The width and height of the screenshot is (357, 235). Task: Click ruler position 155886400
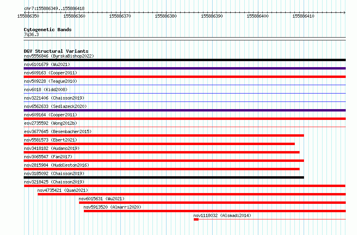pyautogui.click(x=258, y=16)
